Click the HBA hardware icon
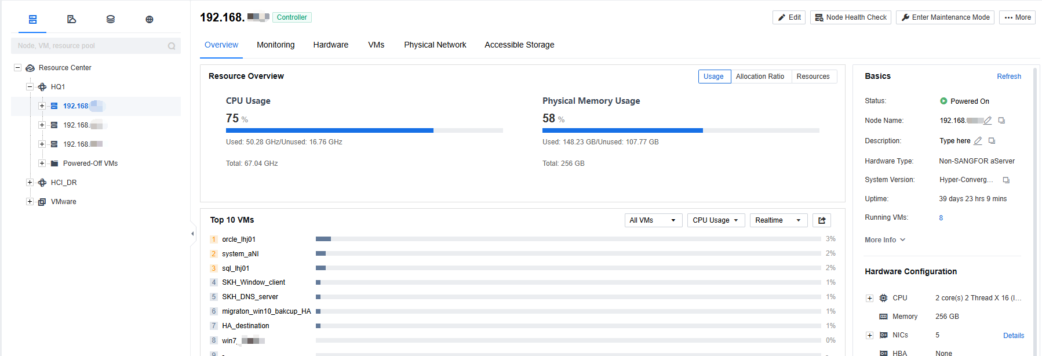1042x356 pixels. (x=884, y=353)
